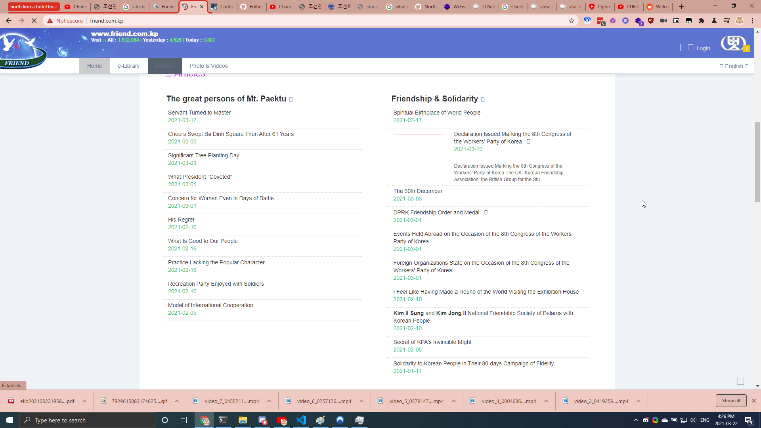Click the vertical page scrollbar thumb
The height and width of the screenshot is (428, 761).
pos(757,162)
